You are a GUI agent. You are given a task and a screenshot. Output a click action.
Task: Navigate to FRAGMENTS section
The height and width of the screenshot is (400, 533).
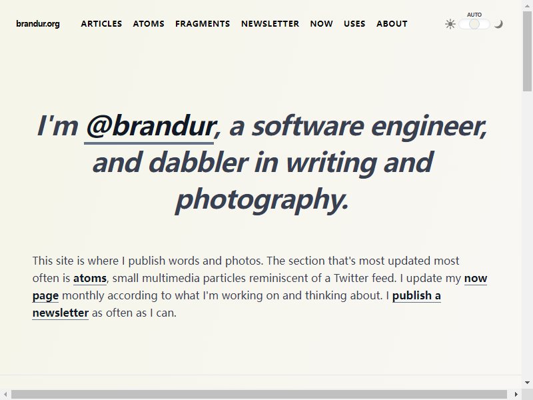point(203,24)
